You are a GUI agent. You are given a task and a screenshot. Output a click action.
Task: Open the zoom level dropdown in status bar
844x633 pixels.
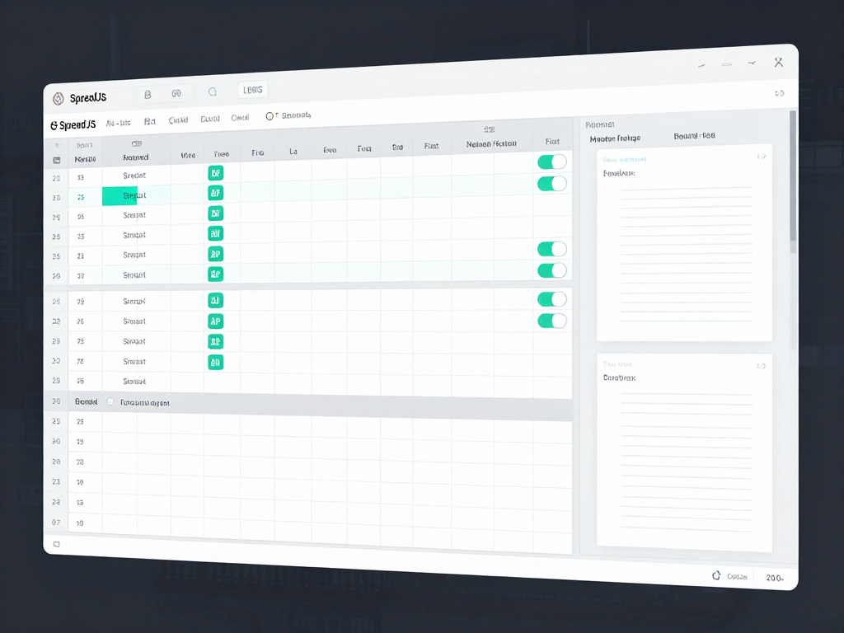(x=774, y=579)
